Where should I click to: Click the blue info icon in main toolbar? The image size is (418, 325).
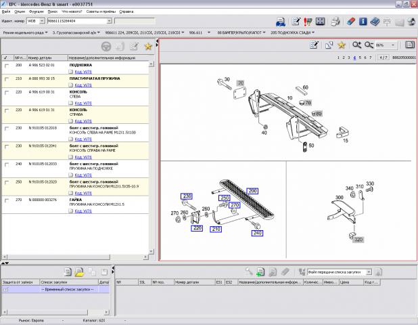(x=363, y=22)
